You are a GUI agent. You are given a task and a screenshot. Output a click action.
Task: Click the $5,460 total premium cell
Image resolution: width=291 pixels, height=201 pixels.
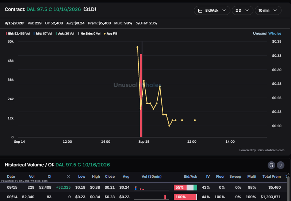tap(275, 187)
